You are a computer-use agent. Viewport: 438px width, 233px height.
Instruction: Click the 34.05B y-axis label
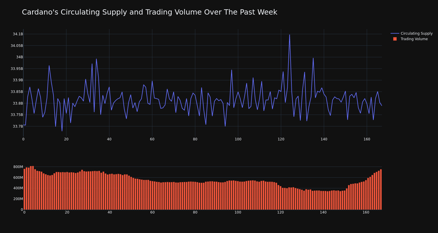click(17, 45)
